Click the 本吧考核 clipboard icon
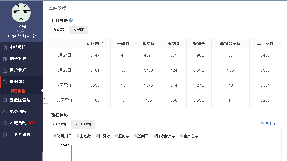287x161 pixels. pyautogui.click(x=5, y=47)
